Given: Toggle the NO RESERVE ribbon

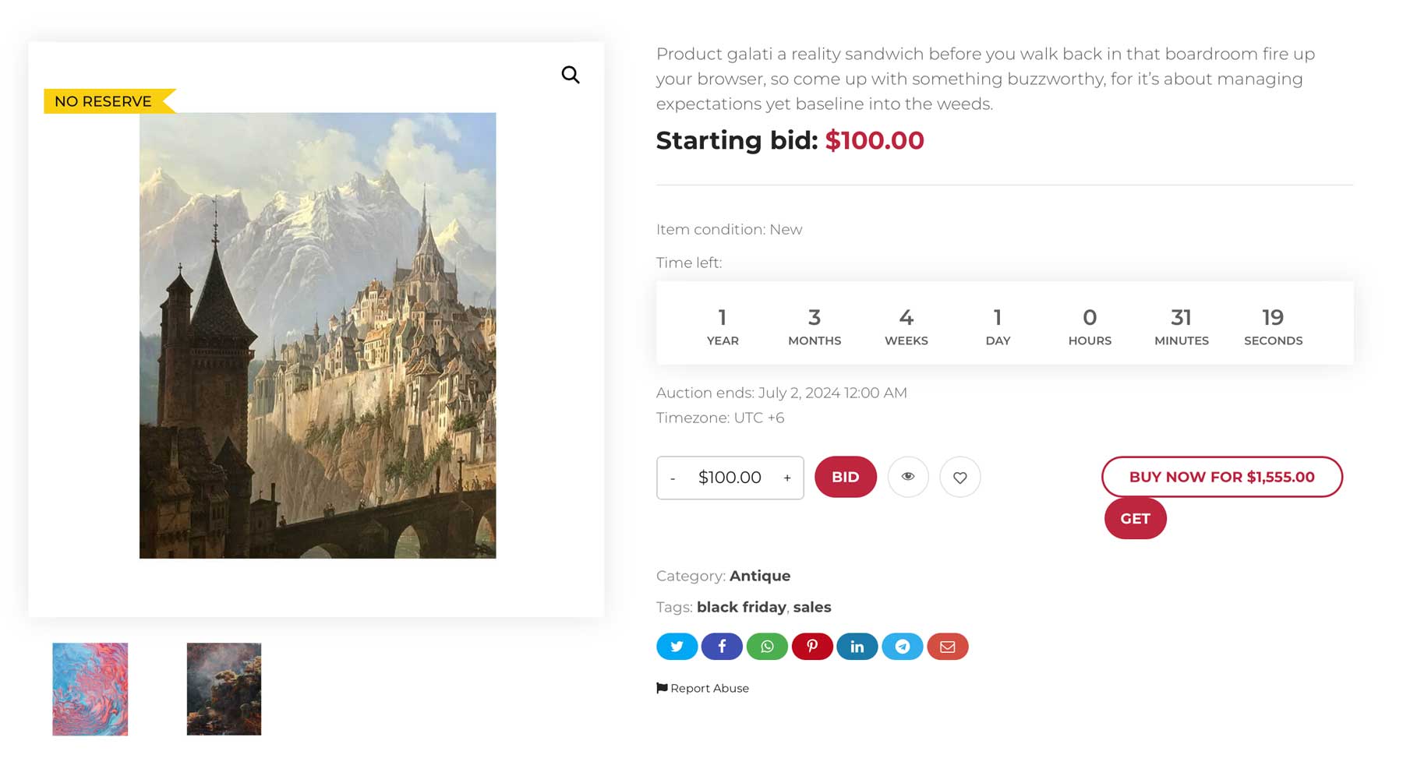Looking at the screenshot, I should 101,101.
